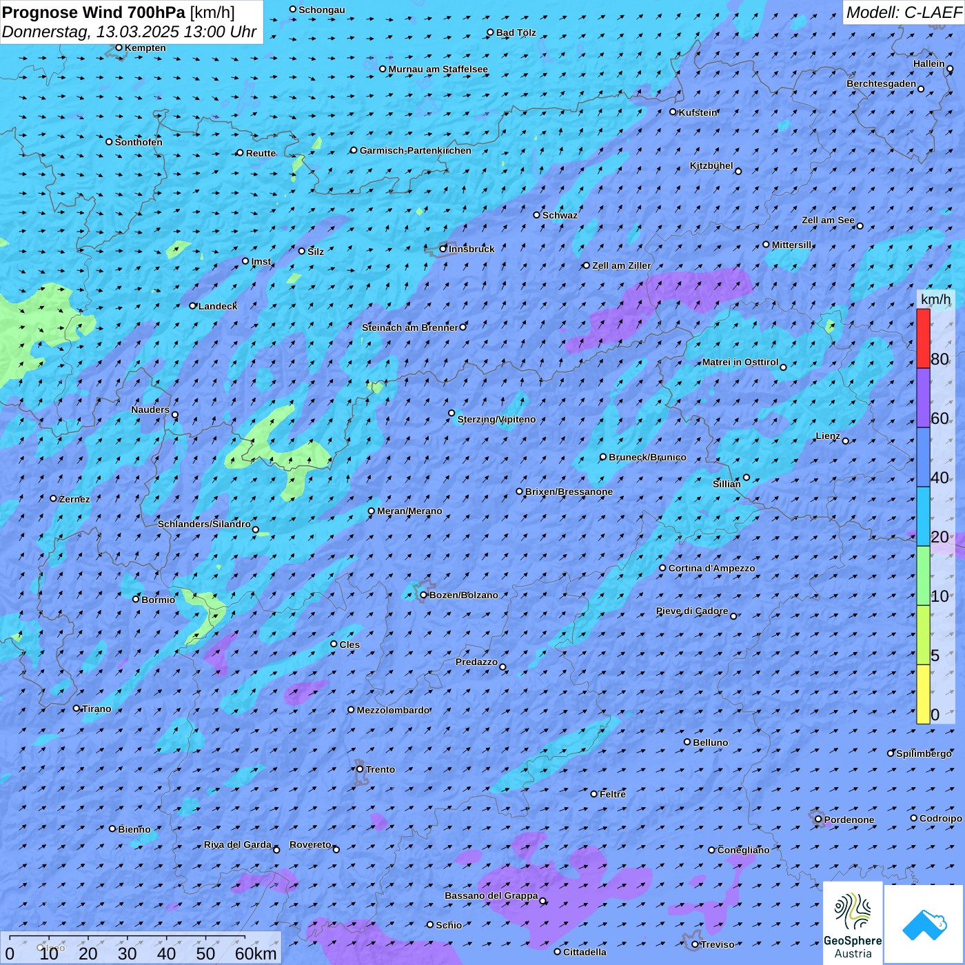Select the Treviso location label
Screen dimensions: 965x965
[x=718, y=944]
